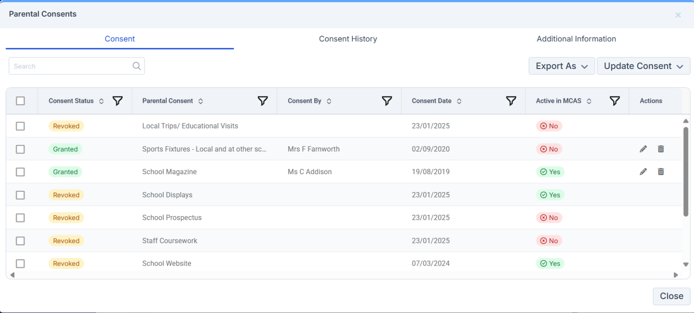Switch to the Consent History tab
Viewport: 694px width, 313px height.
348,39
